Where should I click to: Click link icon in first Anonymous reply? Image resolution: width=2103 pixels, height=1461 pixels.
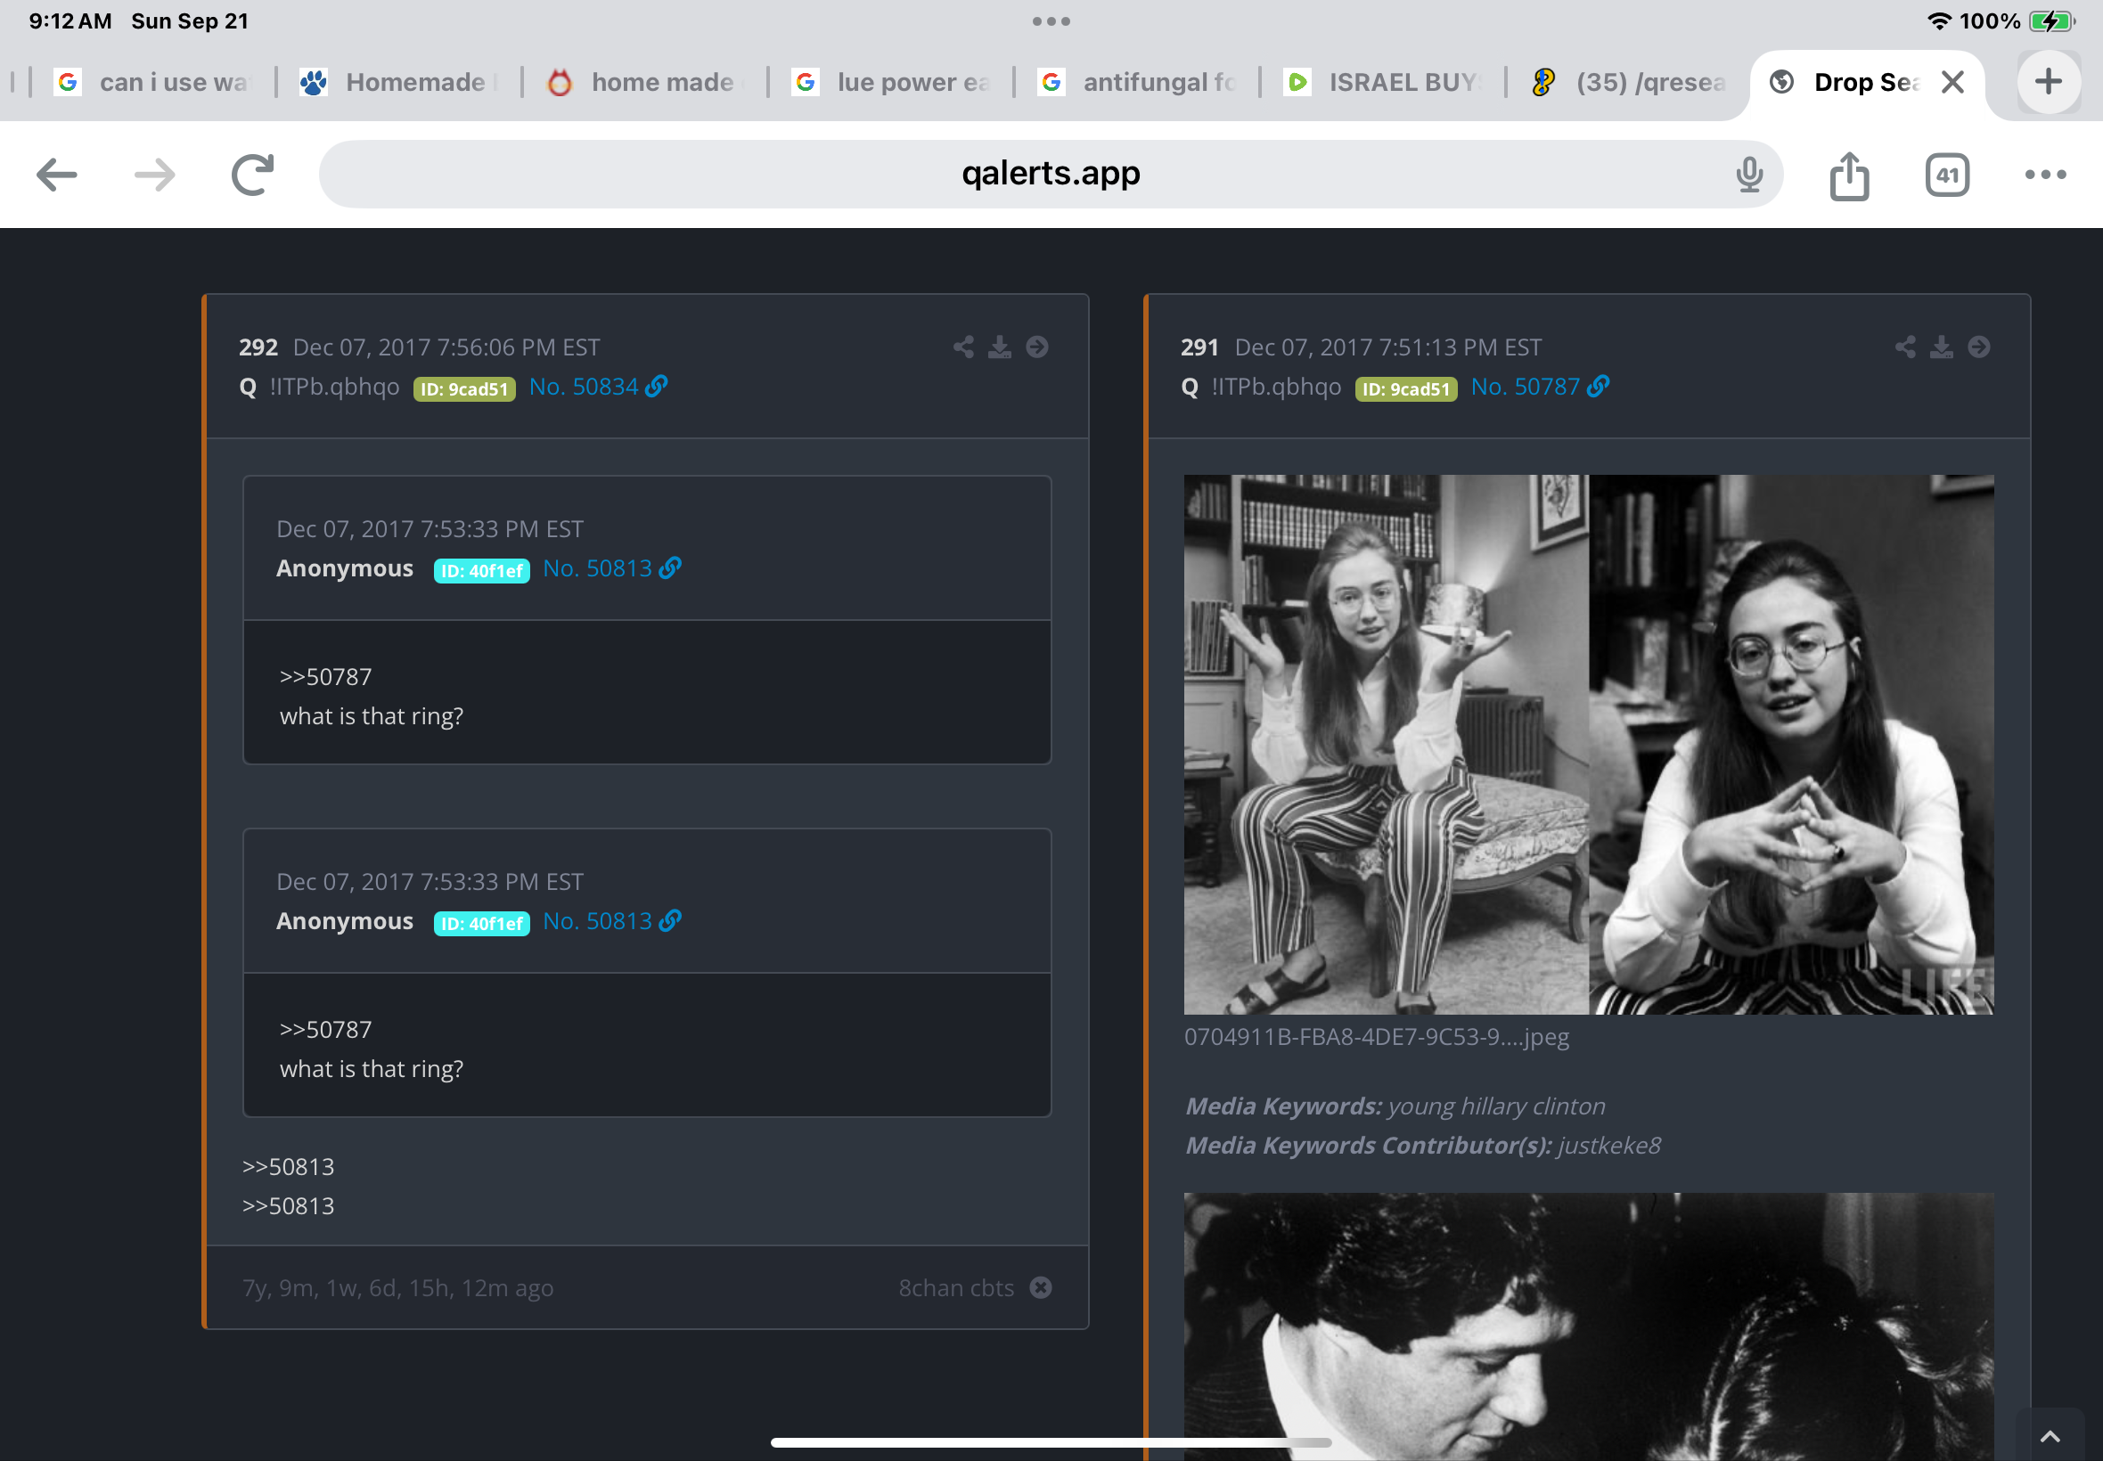point(670,567)
